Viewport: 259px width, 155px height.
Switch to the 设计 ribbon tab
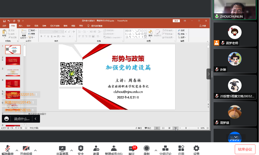point(29,26)
